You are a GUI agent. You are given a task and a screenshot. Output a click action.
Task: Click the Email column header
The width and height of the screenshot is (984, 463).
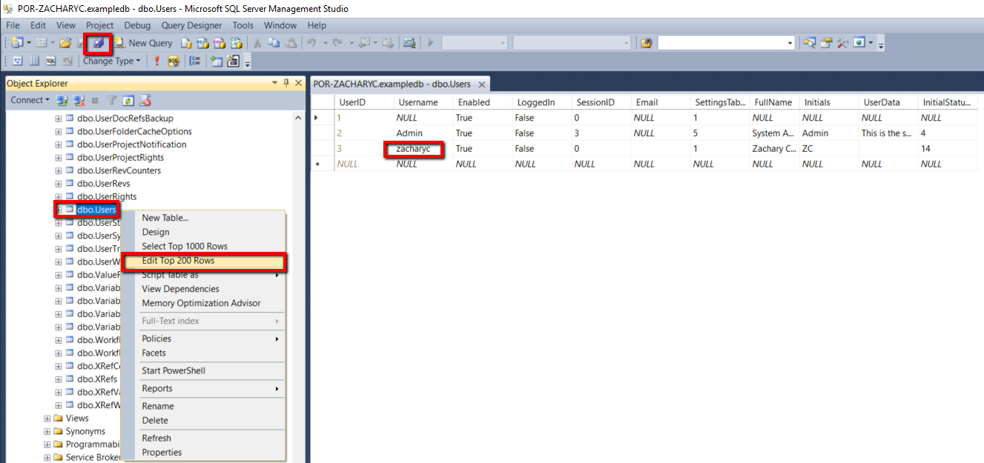661,102
